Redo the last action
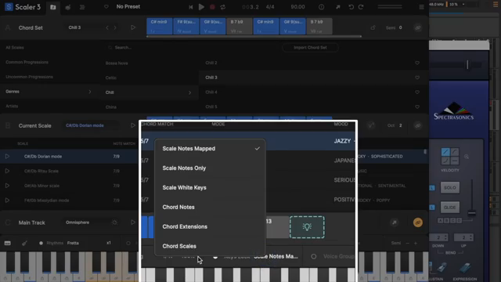The height and width of the screenshot is (282, 501). (x=361, y=7)
